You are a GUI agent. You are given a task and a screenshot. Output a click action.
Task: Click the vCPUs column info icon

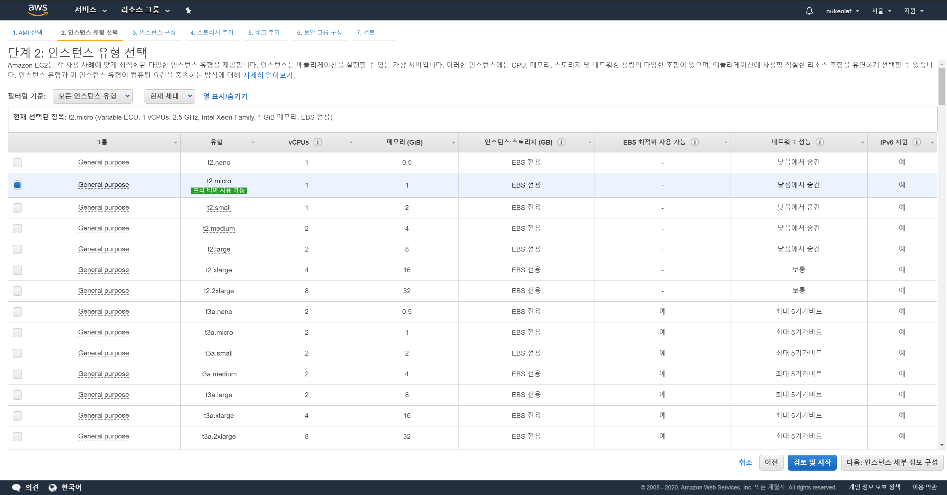coord(318,142)
